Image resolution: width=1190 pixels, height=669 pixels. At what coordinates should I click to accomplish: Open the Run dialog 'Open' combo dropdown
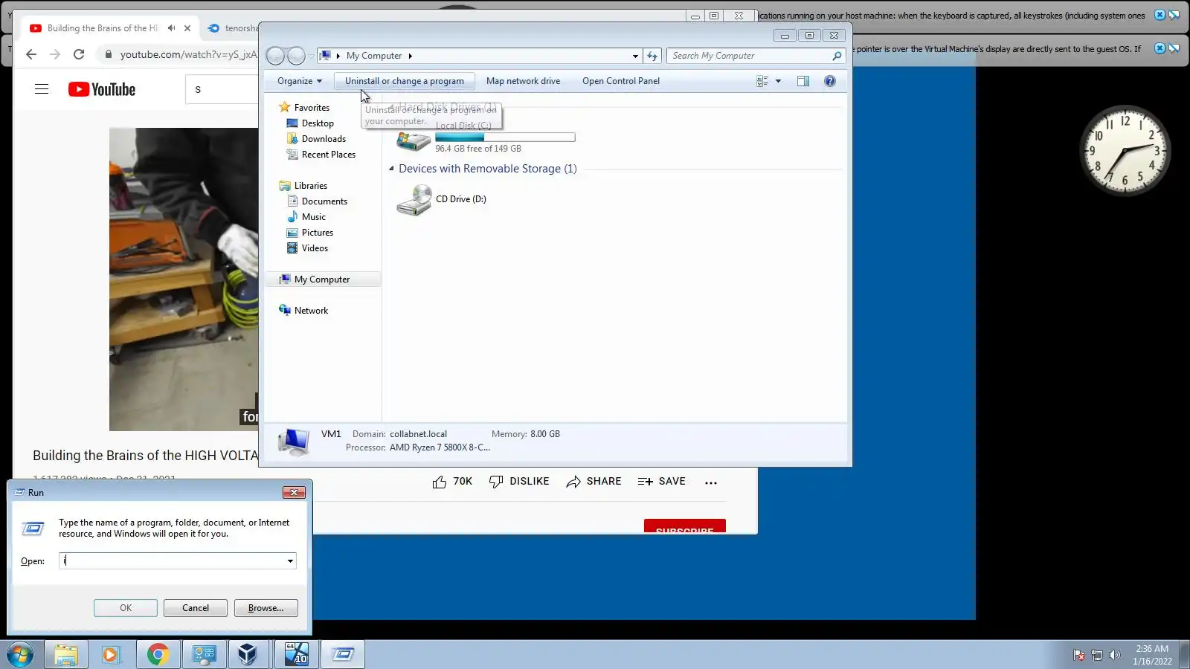pyautogui.click(x=290, y=561)
